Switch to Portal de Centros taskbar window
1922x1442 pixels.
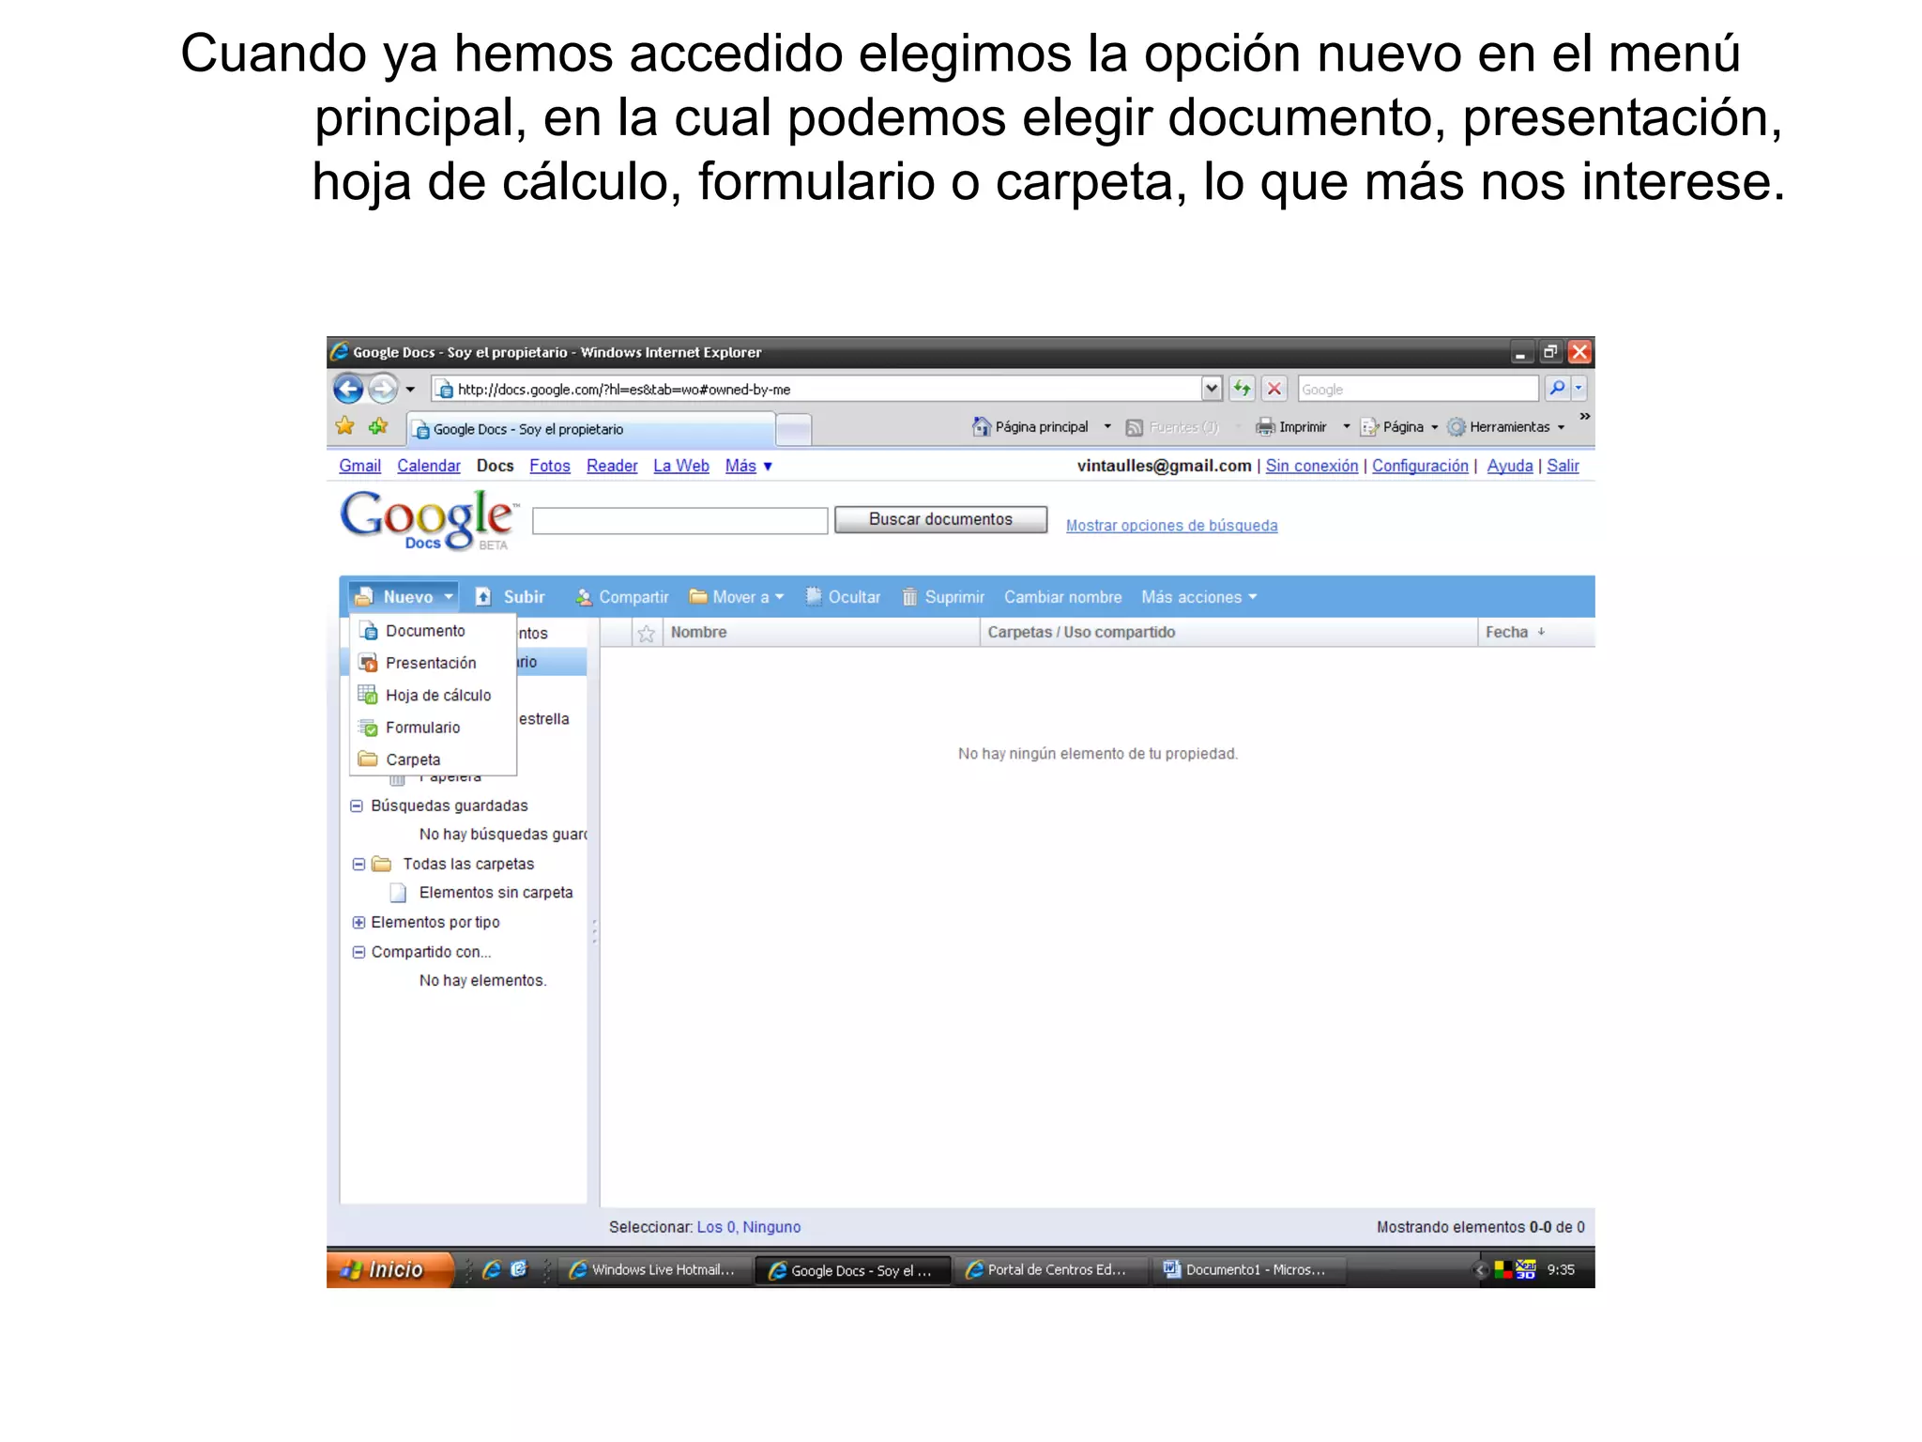(x=1051, y=1269)
